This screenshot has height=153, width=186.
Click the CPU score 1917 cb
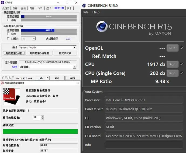156,64
